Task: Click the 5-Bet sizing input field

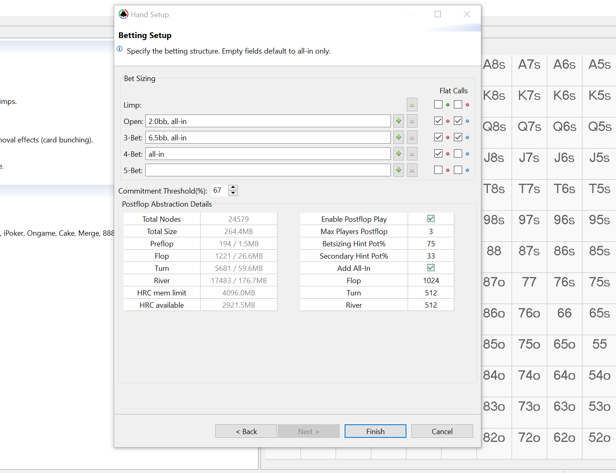Action: (268, 170)
